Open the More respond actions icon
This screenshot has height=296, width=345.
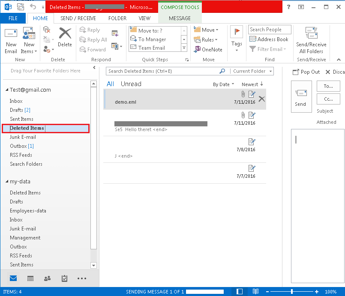click(x=117, y=46)
